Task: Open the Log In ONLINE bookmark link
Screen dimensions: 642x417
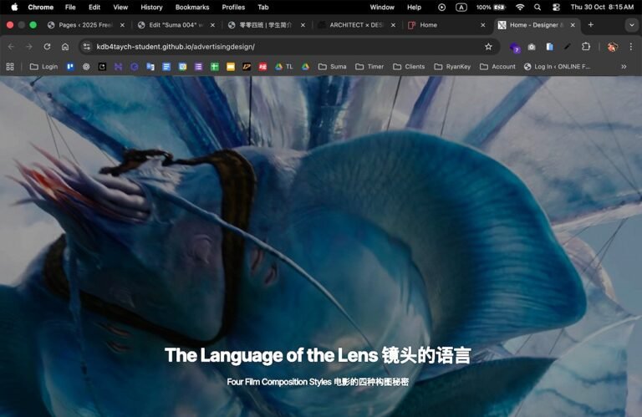Action: coord(557,67)
